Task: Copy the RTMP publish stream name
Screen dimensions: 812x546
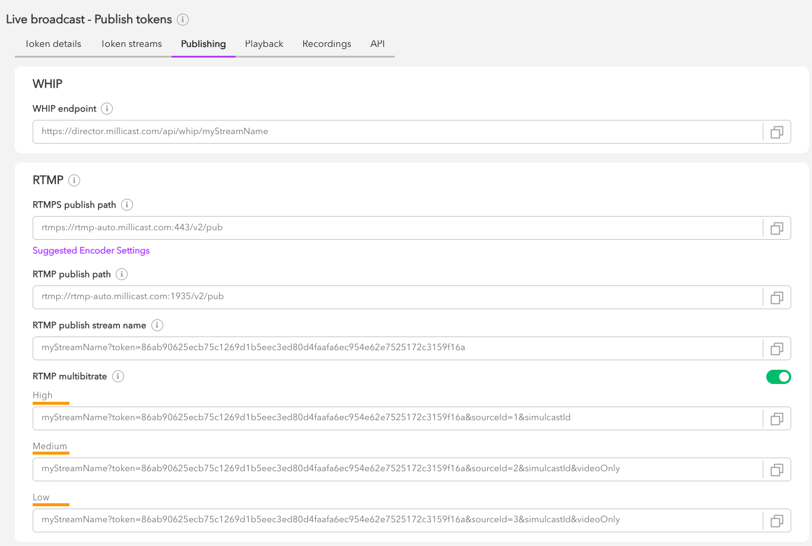Action: (x=776, y=348)
